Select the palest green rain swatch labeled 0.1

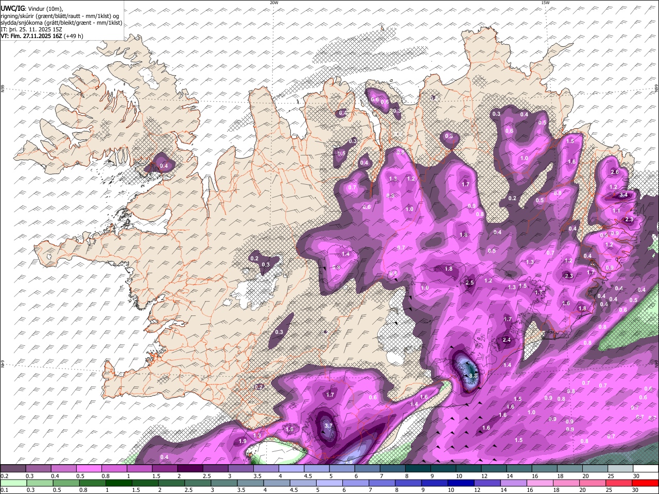[13, 483]
